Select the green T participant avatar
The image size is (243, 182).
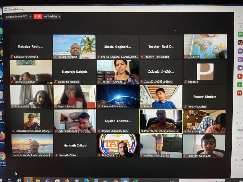tap(240, 85)
